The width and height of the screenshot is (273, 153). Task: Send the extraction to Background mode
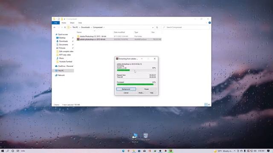click(x=126, y=89)
